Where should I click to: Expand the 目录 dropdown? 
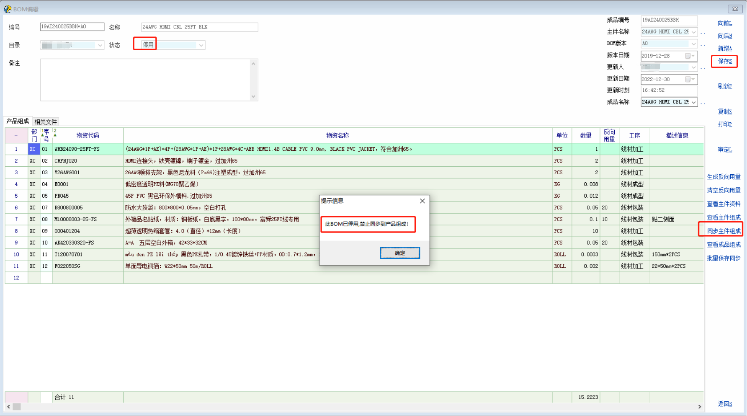point(100,45)
